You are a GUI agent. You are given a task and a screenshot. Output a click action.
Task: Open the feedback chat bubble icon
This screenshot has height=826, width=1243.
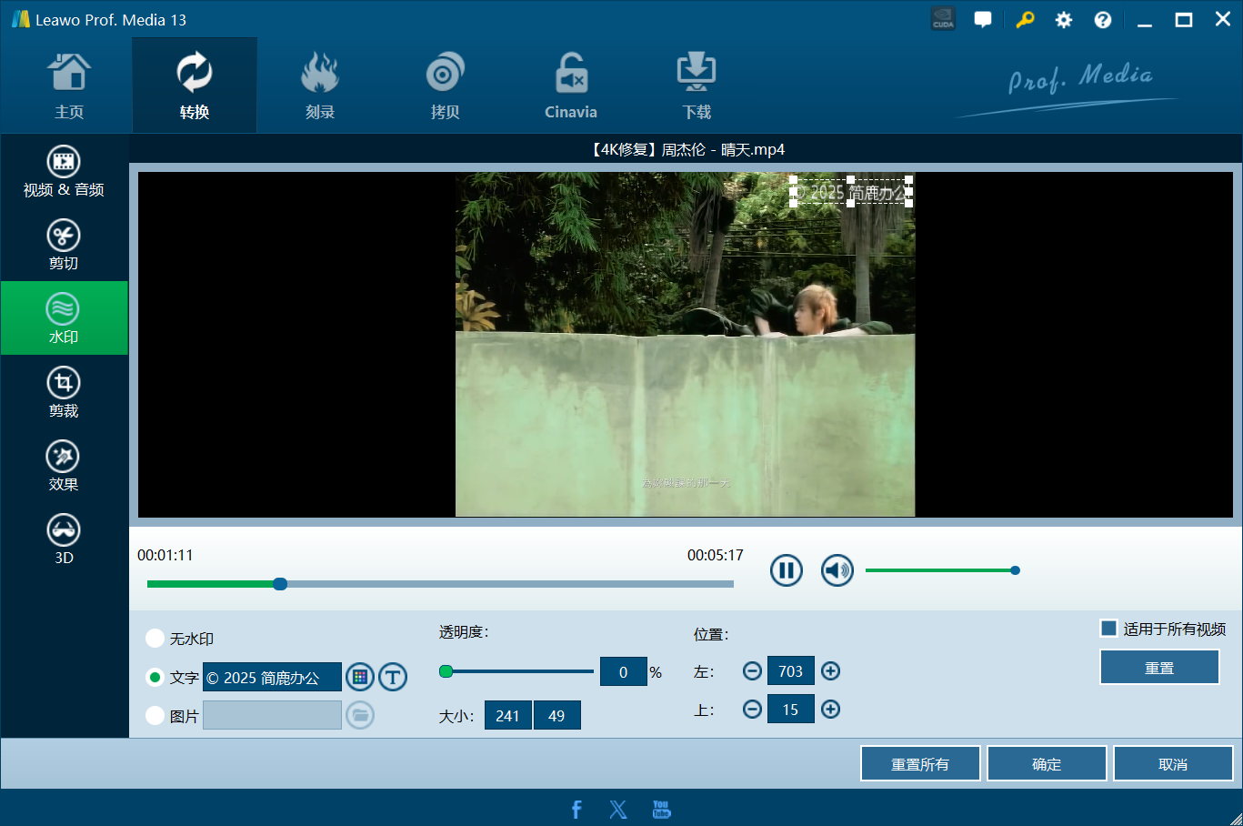pos(983,19)
